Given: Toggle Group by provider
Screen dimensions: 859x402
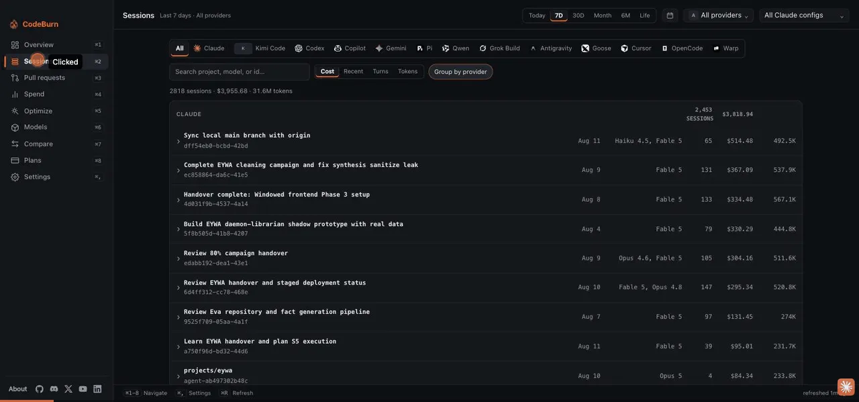Looking at the screenshot, I should 460,72.
